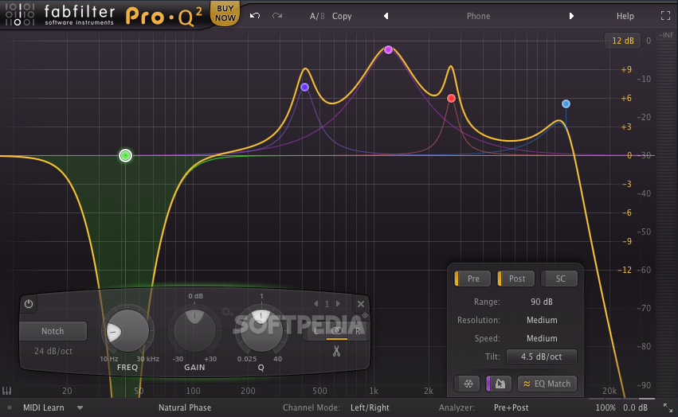Toggle the band power bypass button
Screen dimensions: 678x417
[29, 304]
